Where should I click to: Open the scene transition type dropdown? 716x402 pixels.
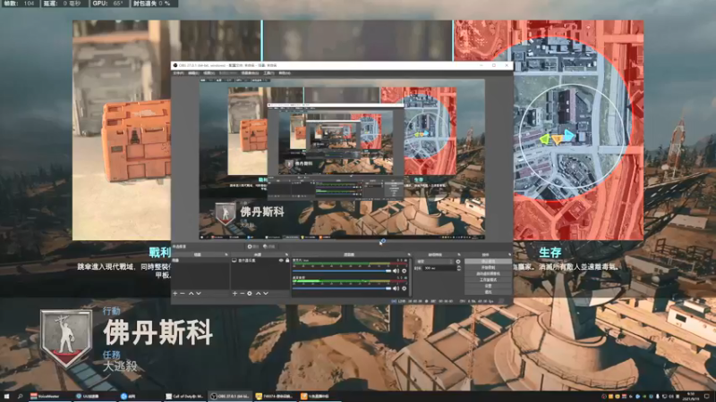pyautogui.click(x=434, y=262)
